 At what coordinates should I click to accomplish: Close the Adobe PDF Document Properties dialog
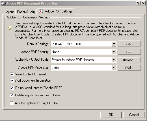click(x=143, y=3)
